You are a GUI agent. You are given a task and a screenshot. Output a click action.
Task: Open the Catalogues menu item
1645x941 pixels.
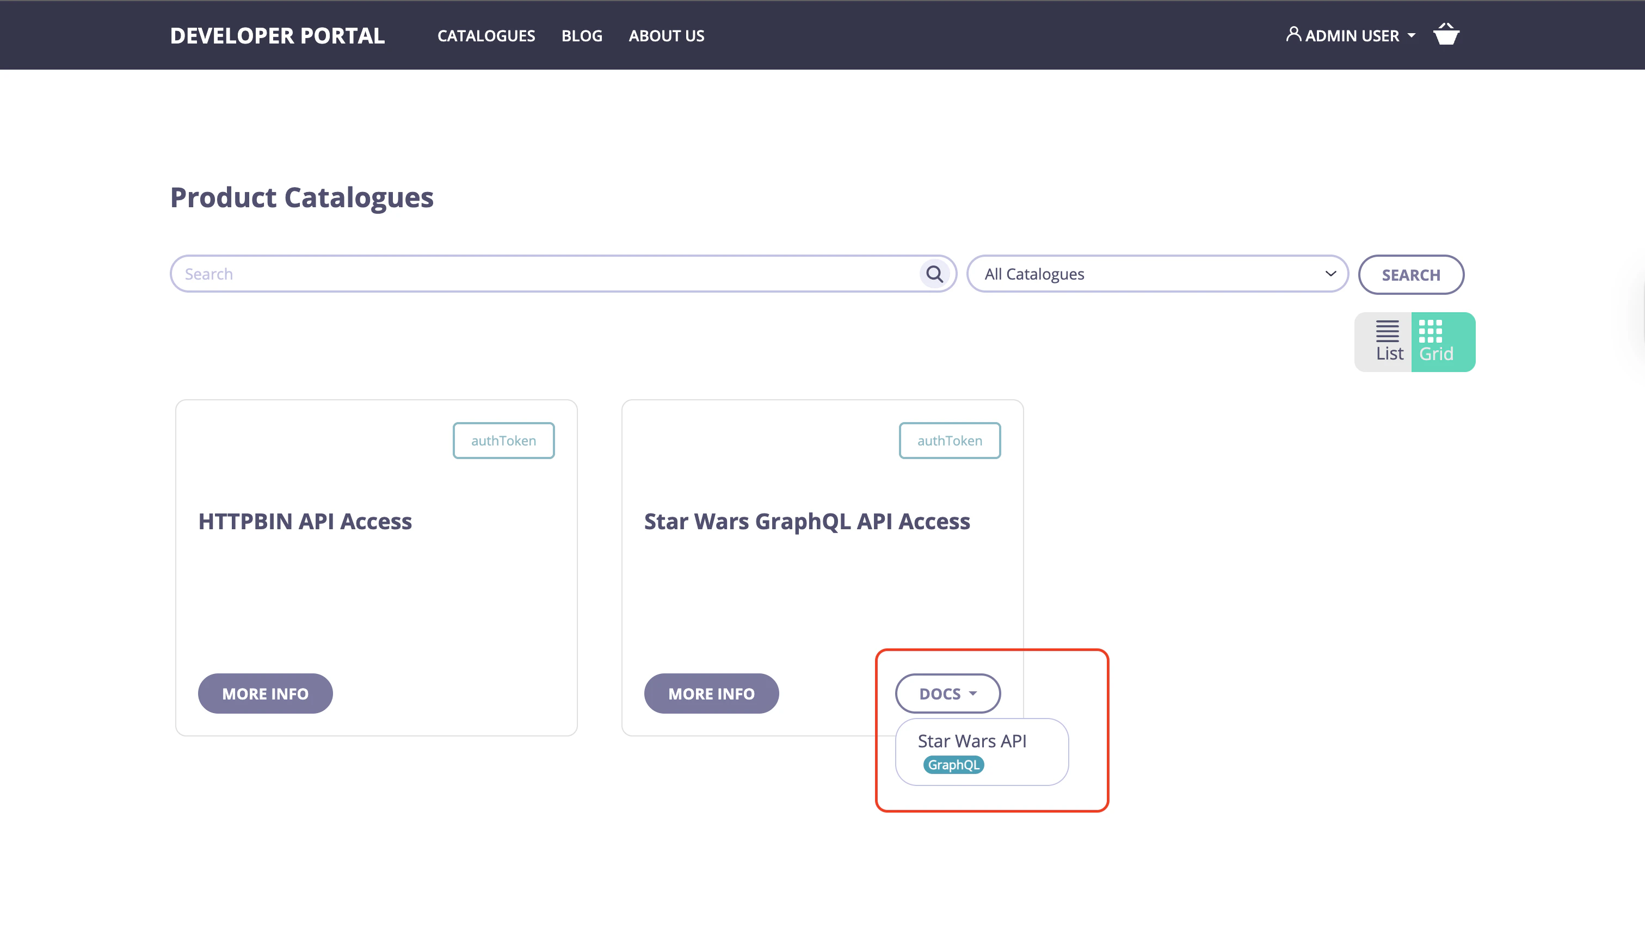tap(485, 35)
